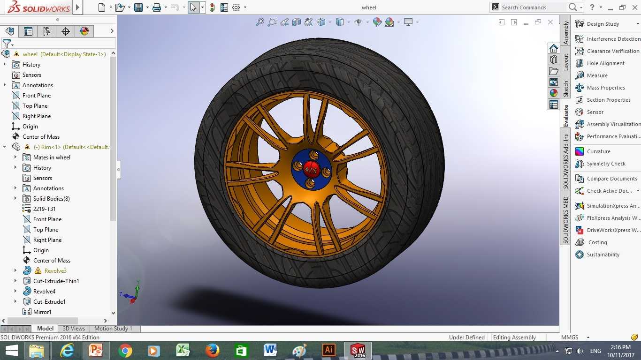This screenshot has width=641, height=360.
Task: Open the DimXpertManager crosshair tab
Action: coord(66,31)
